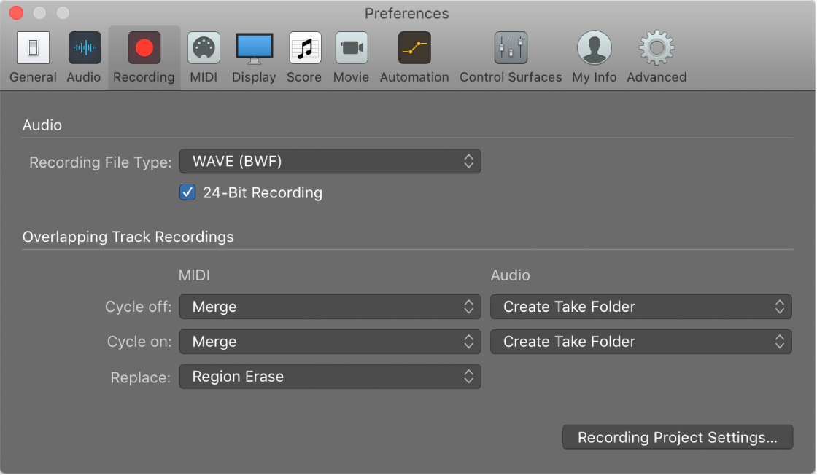Click the Movie preferences icon
This screenshot has height=475, width=817.
[351, 57]
